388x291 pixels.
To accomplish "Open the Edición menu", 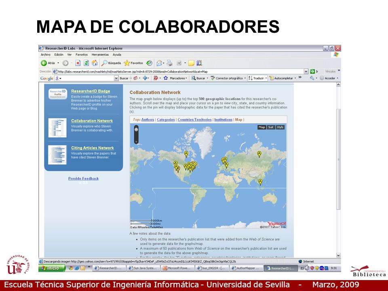I will pos(59,55).
